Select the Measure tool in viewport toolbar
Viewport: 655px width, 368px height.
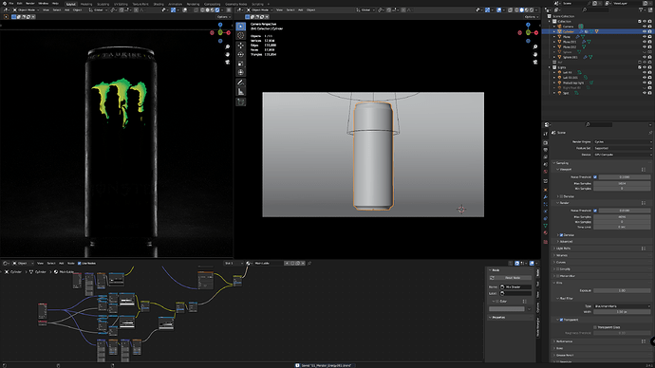tap(241, 92)
